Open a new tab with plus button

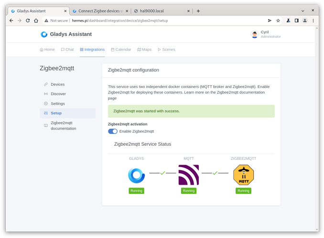pos(198,11)
